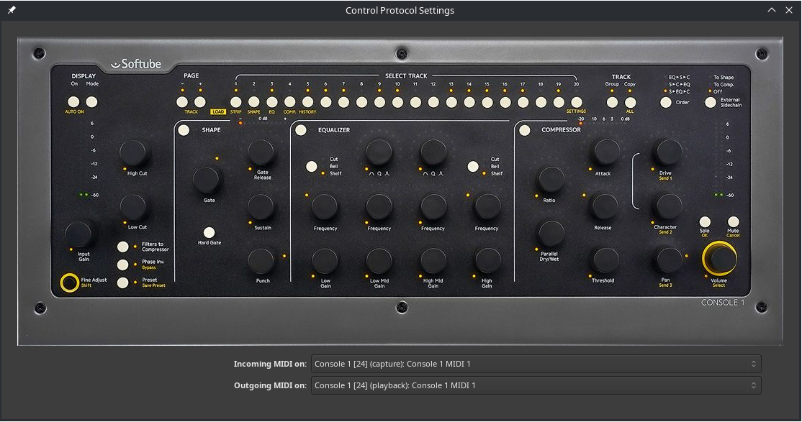Image resolution: width=802 pixels, height=422 pixels.
Task: Turn the High Cut knob
Action: (x=133, y=152)
